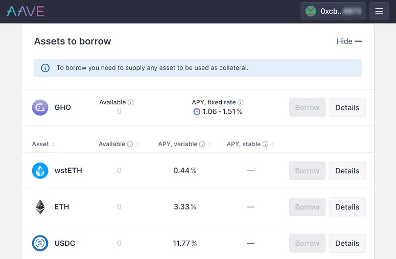Click the GHO token icon
The height and width of the screenshot is (259, 396).
[x=40, y=108]
